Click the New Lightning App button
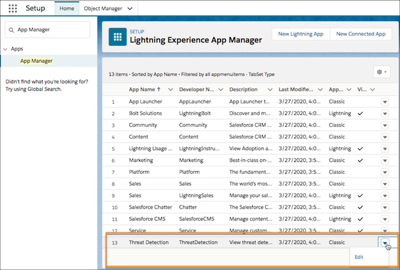The height and width of the screenshot is (270, 400). [301, 34]
